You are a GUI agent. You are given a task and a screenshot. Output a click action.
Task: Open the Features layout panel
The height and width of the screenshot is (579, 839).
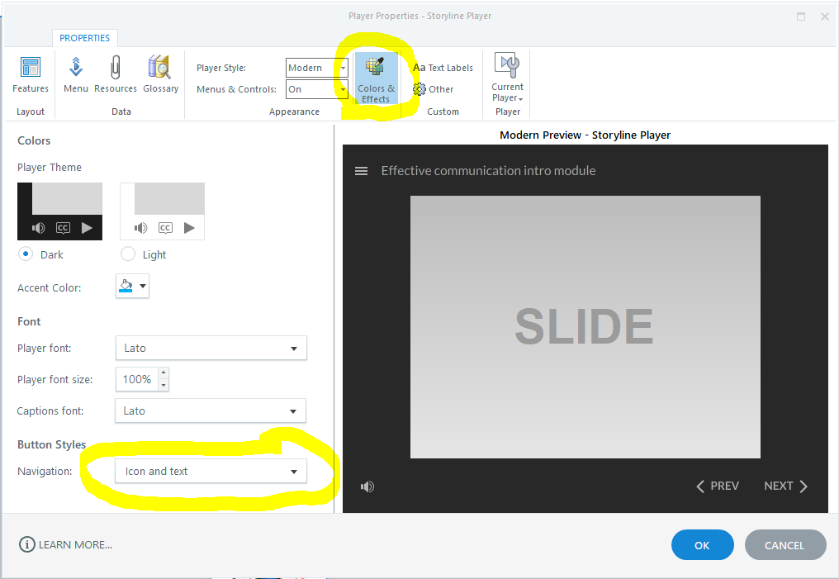30,75
